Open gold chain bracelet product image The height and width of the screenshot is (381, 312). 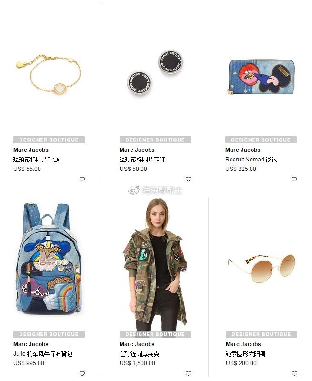coord(49,74)
